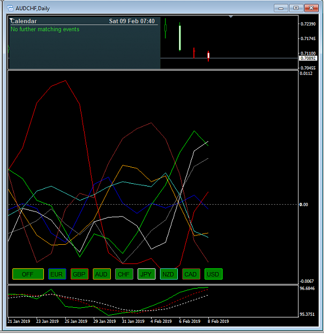The height and width of the screenshot is (334, 324).
Task: Click the 0.71100 price scale label
Action: 308,53
